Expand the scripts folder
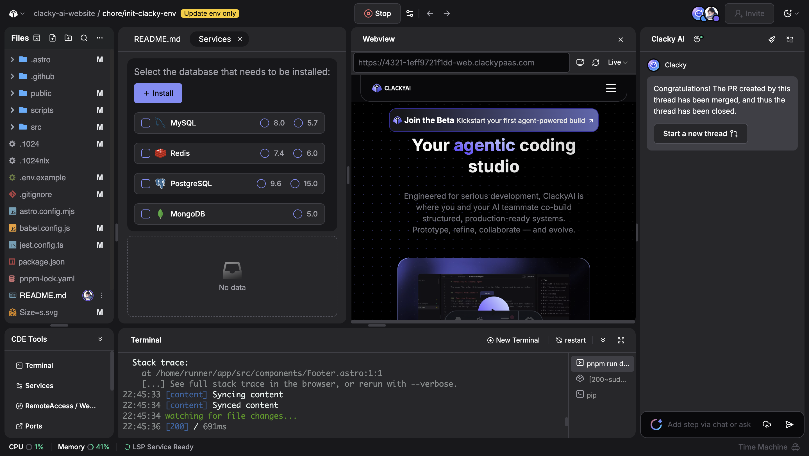The height and width of the screenshot is (456, 809). [12, 110]
